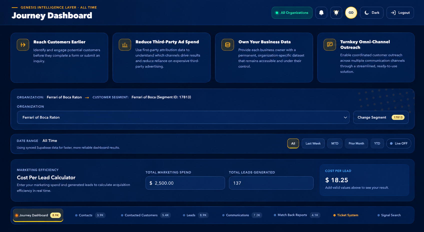Select the YTD date range
Screen dimensions: 424x232
pos(377,143)
